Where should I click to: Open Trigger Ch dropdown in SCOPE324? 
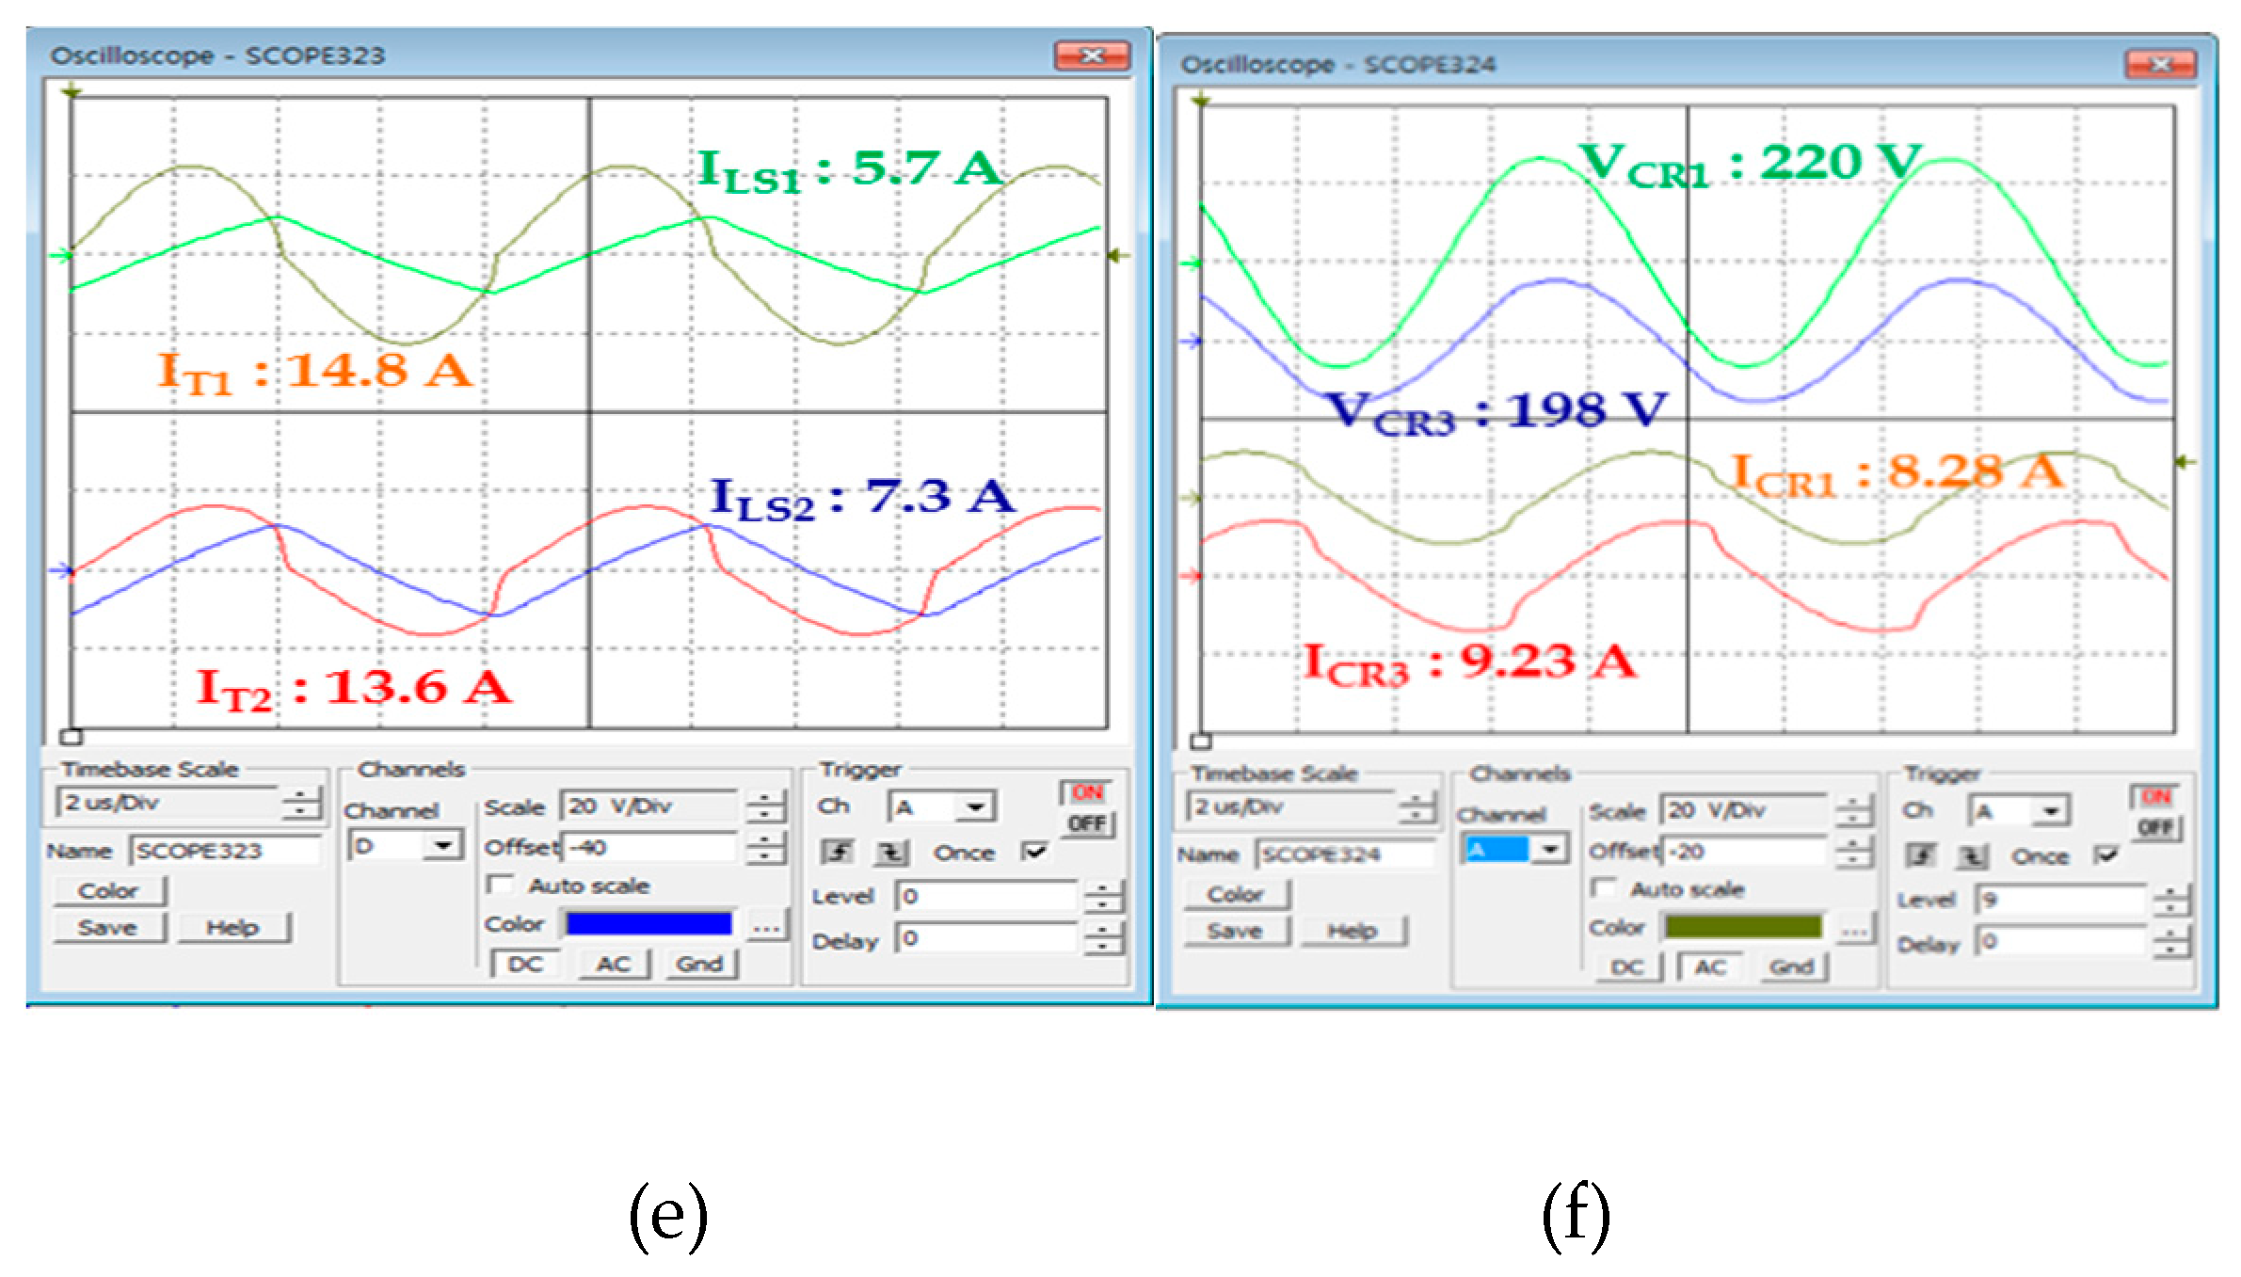click(2018, 810)
